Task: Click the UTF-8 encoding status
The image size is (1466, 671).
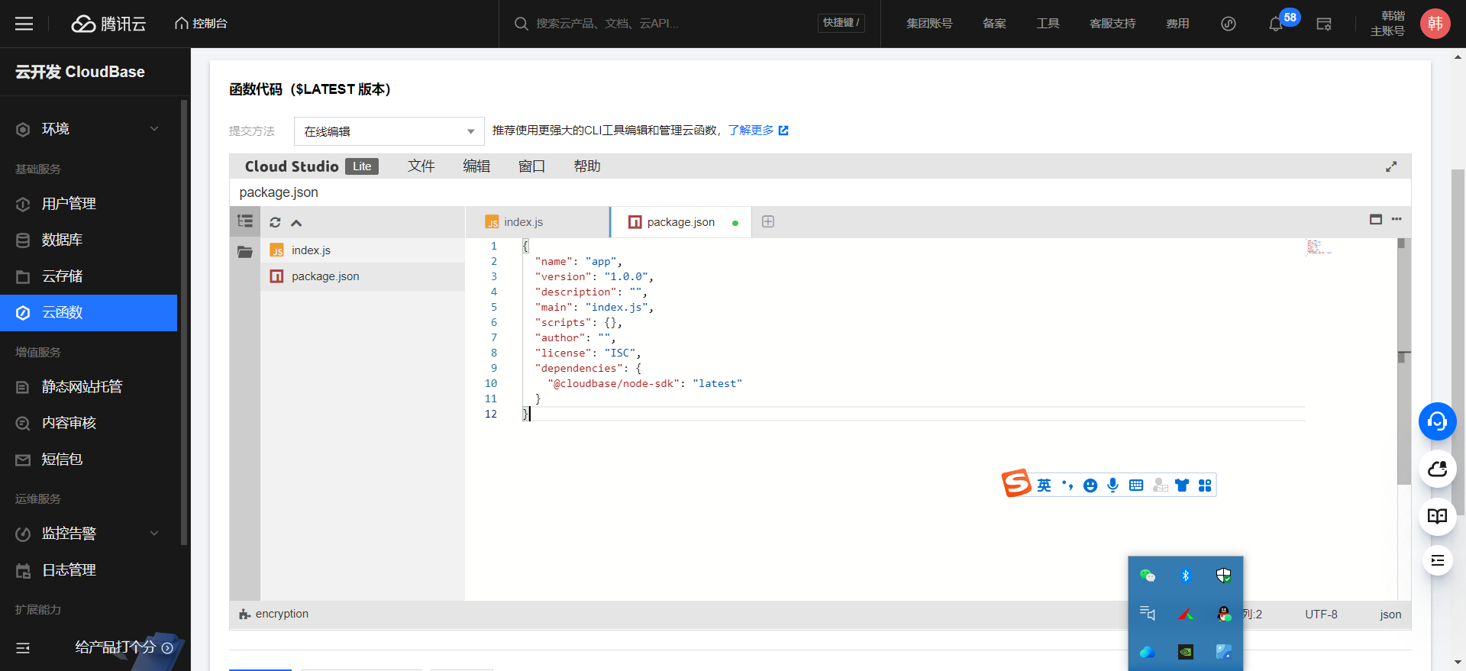Action: pyautogui.click(x=1321, y=615)
